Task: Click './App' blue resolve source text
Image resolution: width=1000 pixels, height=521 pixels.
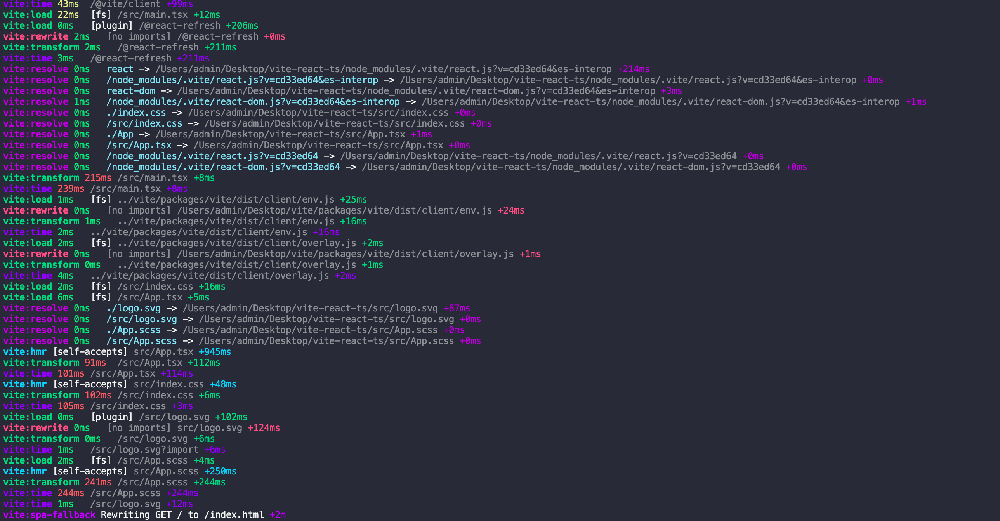Action: tap(120, 134)
